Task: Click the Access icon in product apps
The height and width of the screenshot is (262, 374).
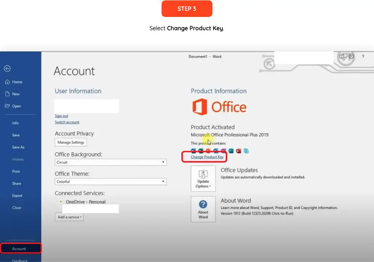Action: point(238,151)
